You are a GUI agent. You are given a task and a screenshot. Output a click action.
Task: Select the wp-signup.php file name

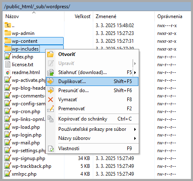coord(28,158)
